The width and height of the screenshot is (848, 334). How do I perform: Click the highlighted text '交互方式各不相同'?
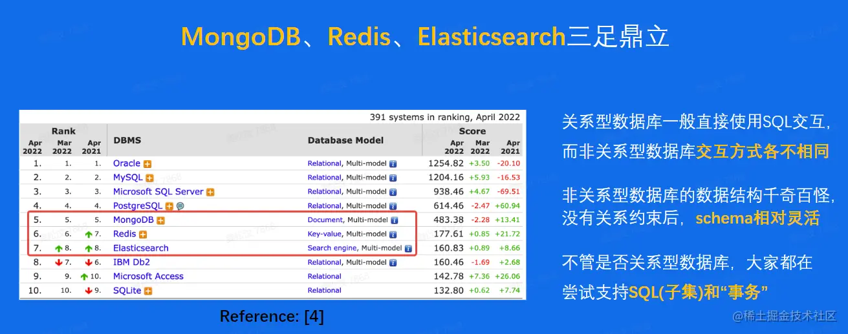[x=762, y=152]
